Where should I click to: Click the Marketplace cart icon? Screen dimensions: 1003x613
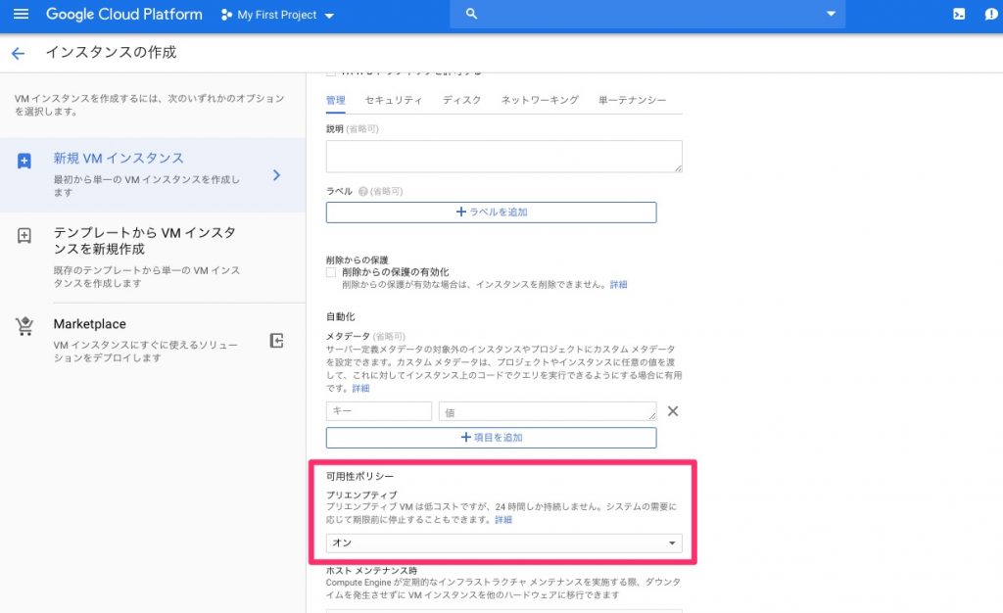click(x=24, y=327)
